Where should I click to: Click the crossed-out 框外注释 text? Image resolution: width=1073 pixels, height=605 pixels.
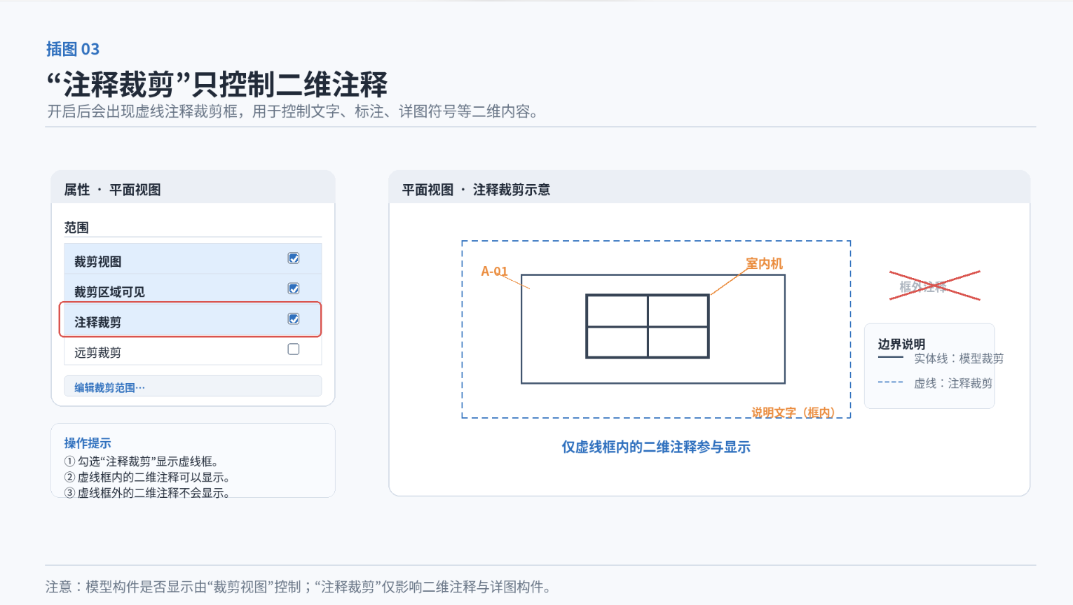pos(923,287)
